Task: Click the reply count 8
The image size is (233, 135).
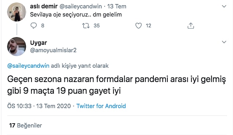Action: [43, 26]
